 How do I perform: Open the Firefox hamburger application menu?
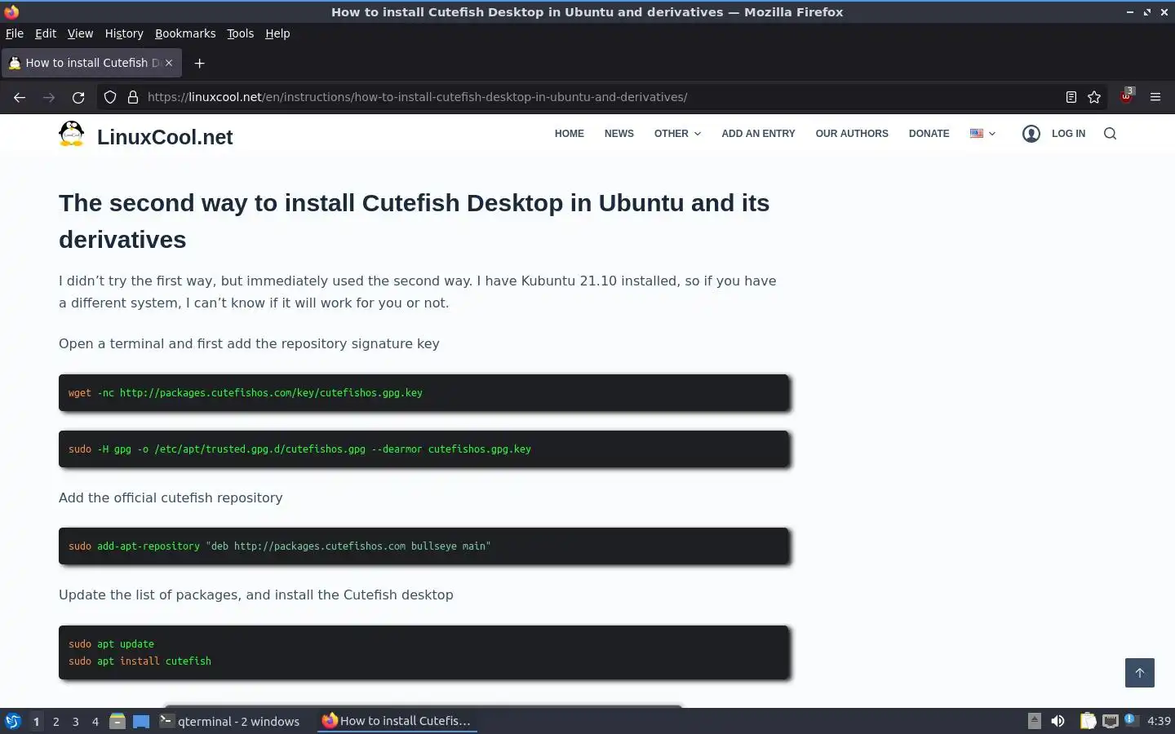click(1155, 97)
